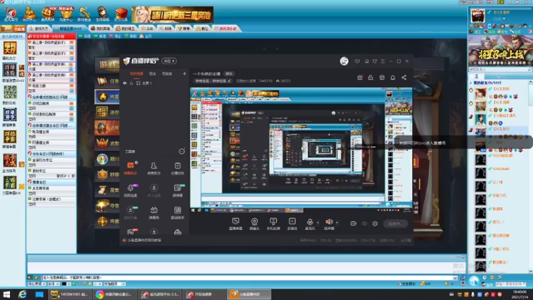Edit the stream category with pencil button
This screenshot has width=533, height=300.
[x=229, y=81]
